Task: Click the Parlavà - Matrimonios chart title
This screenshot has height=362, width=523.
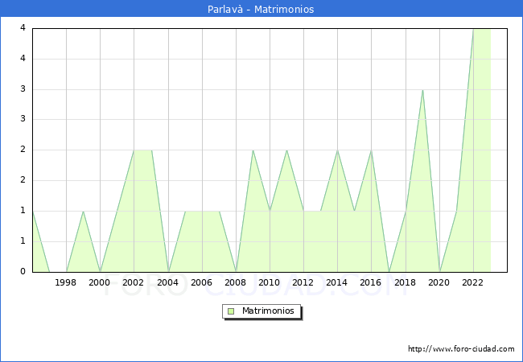Action: [261, 10]
